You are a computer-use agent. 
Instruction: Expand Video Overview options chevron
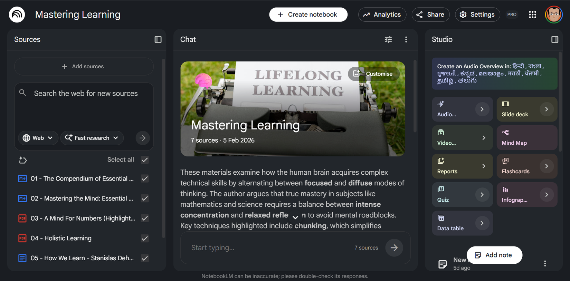[x=484, y=138]
